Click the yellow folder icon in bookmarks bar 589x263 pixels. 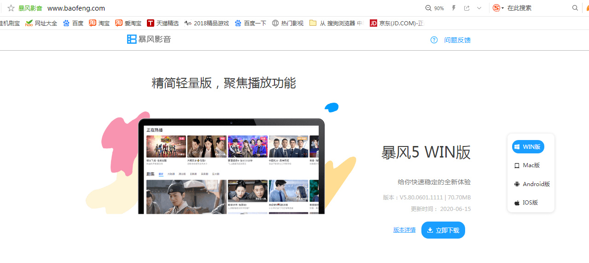pos(313,23)
